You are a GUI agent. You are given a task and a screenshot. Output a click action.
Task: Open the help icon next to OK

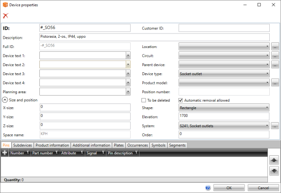(207, 188)
